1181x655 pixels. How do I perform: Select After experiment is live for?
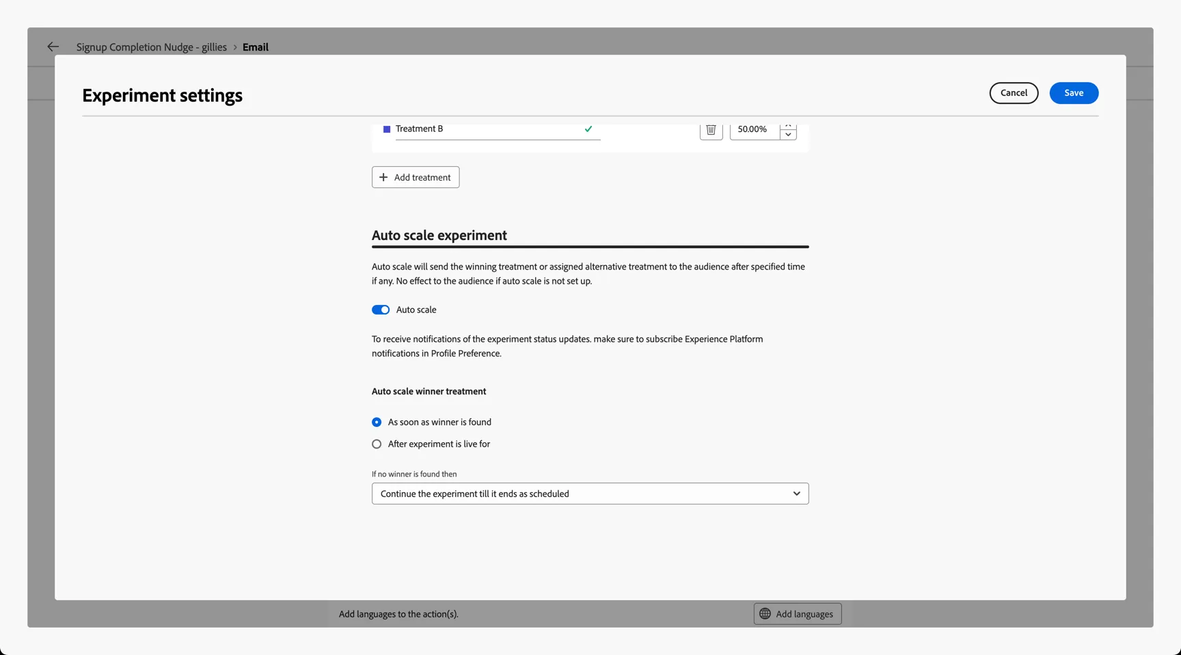[x=377, y=444]
